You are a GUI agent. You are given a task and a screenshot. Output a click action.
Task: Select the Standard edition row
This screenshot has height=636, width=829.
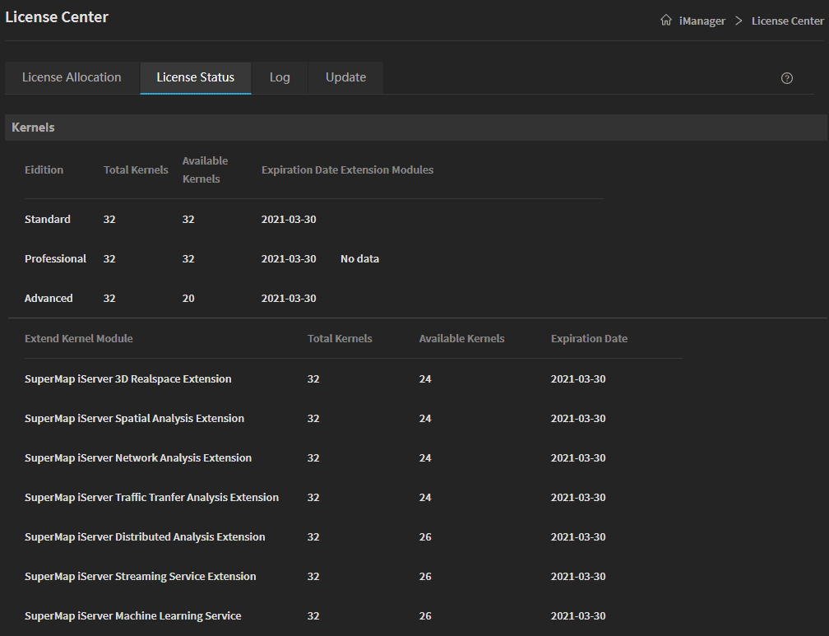click(48, 220)
